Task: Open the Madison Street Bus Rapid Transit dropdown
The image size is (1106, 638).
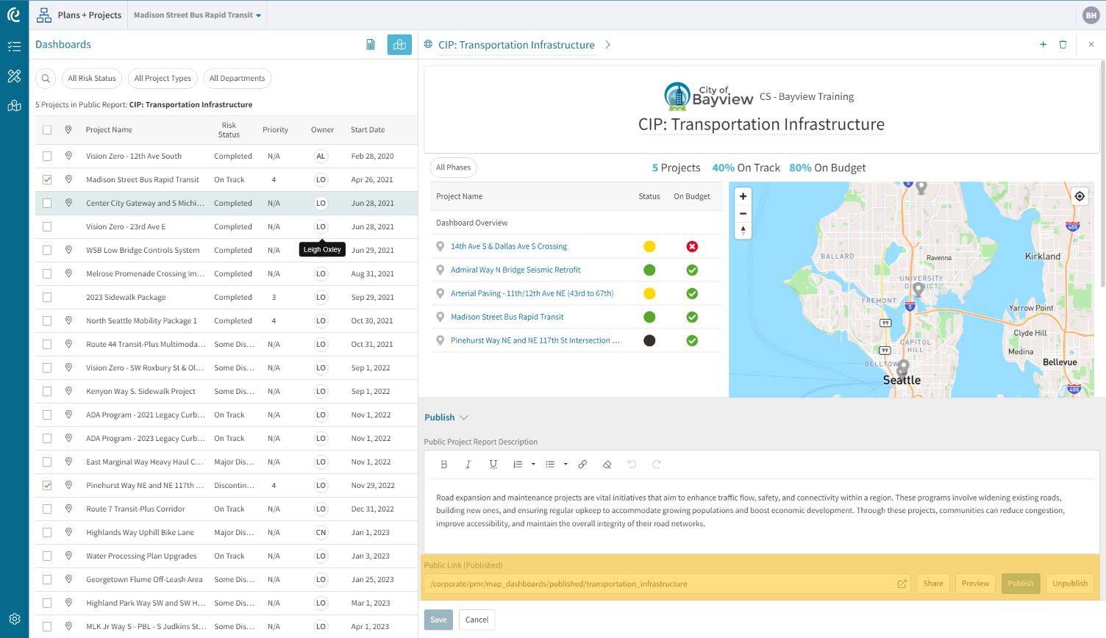Action: tap(196, 15)
